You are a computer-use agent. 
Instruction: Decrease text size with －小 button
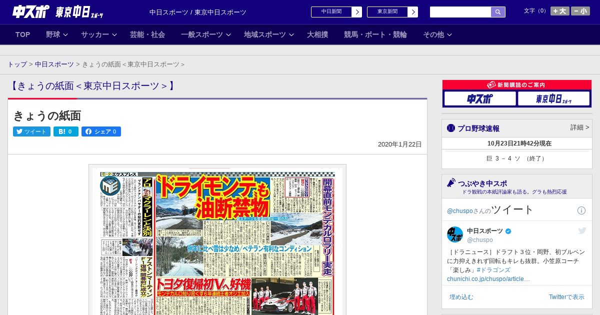tap(580, 11)
